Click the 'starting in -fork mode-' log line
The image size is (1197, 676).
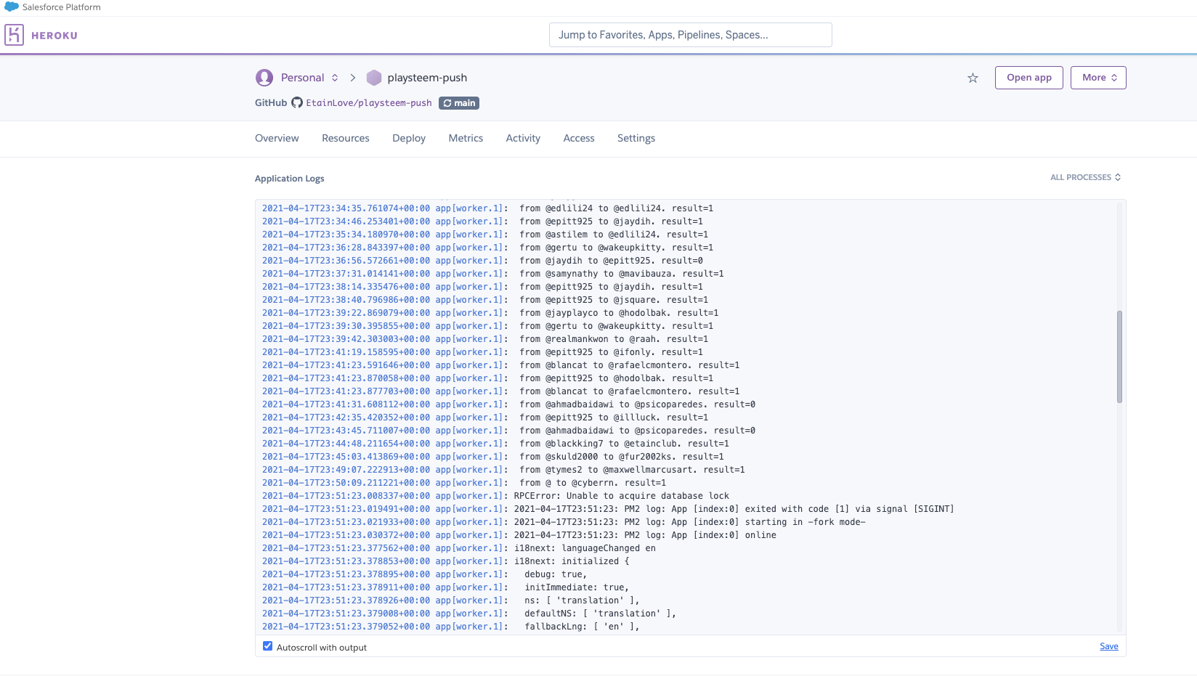tap(564, 522)
